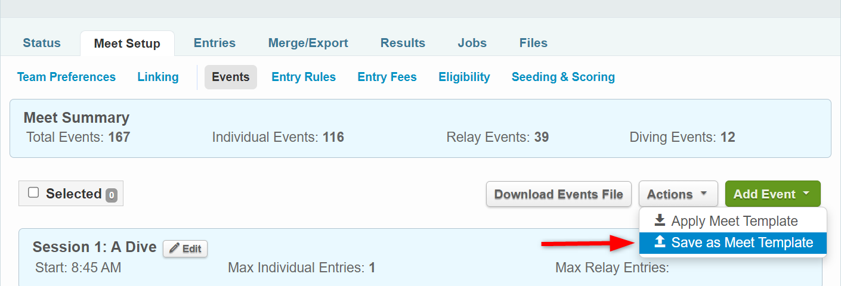Click the selected count badge
841x286 pixels.
(x=112, y=195)
